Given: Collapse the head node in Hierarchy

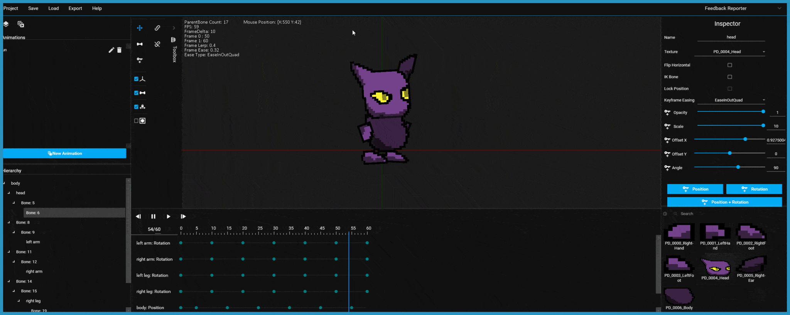Looking at the screenshot, I should coord(9,193).
